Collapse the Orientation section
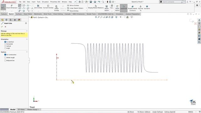This screenshot has width=201, height=113. point(27,39)
